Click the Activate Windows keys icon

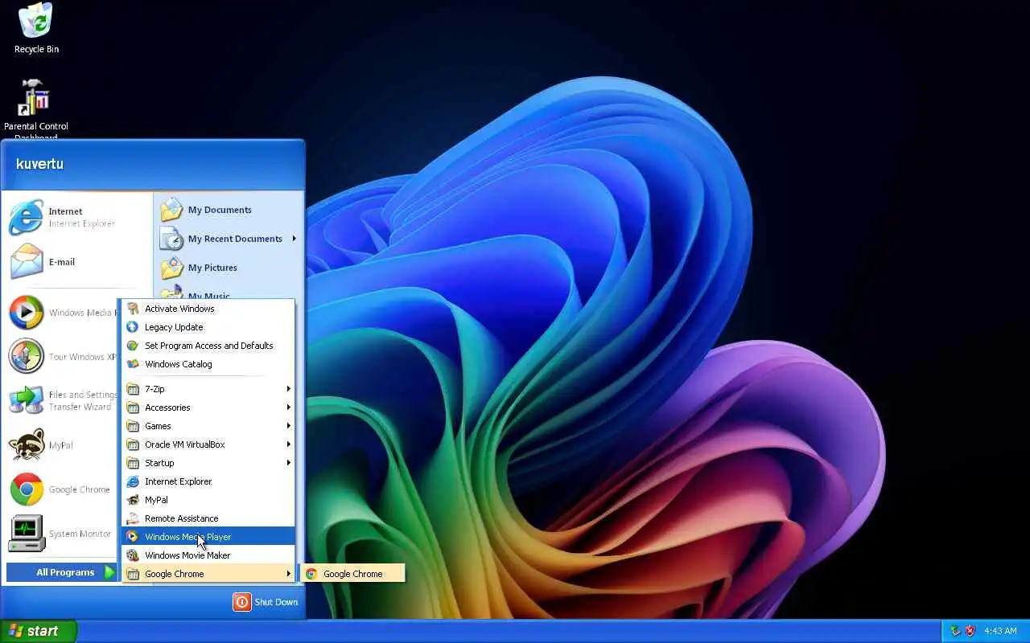coord(133,309)
